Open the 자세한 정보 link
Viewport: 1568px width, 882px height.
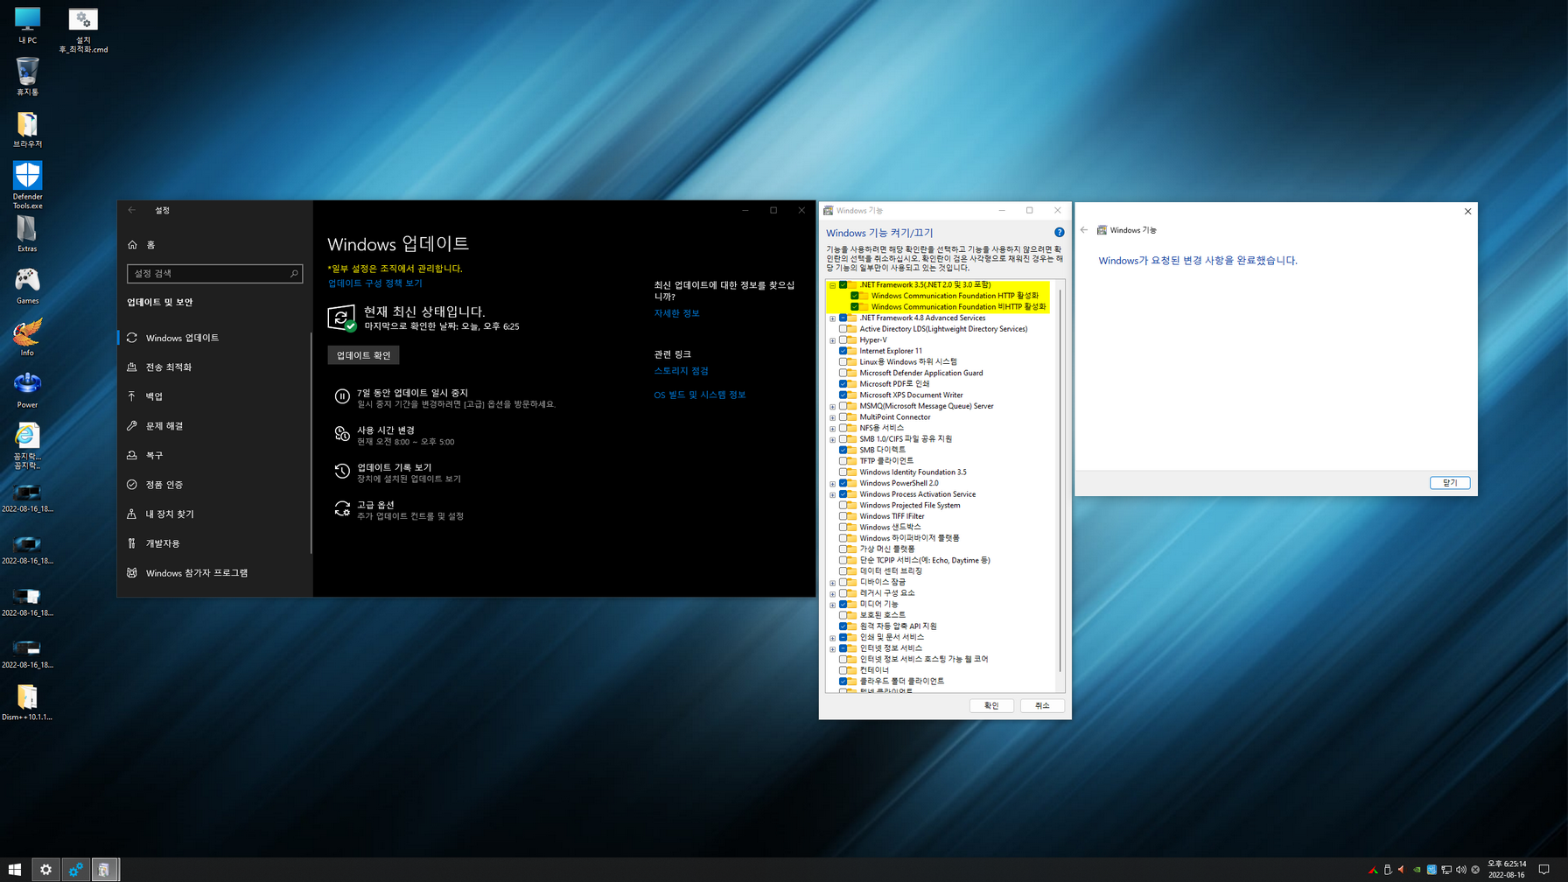pyautogui.click(x=676, y=313)
